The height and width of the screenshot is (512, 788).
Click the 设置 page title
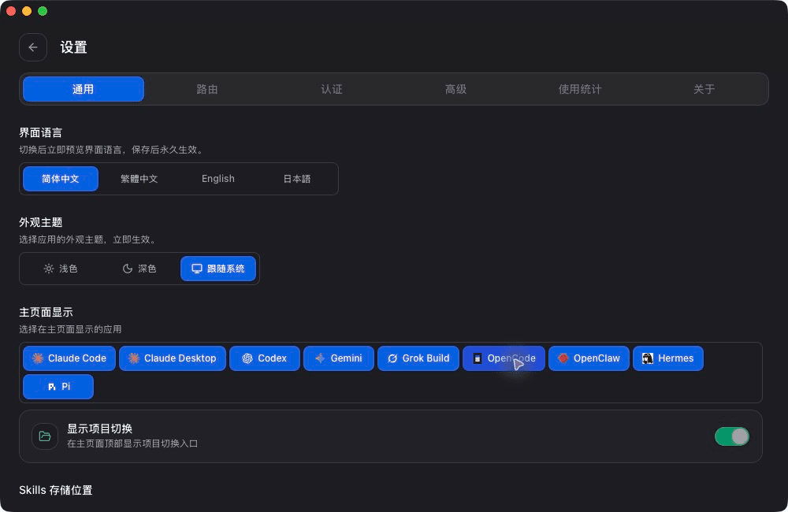coord(74,47)
